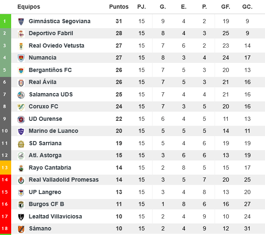This screenshot has height=235, width=265.
Task: Click the Sámano orange team crest
Action: pos(21,229)
